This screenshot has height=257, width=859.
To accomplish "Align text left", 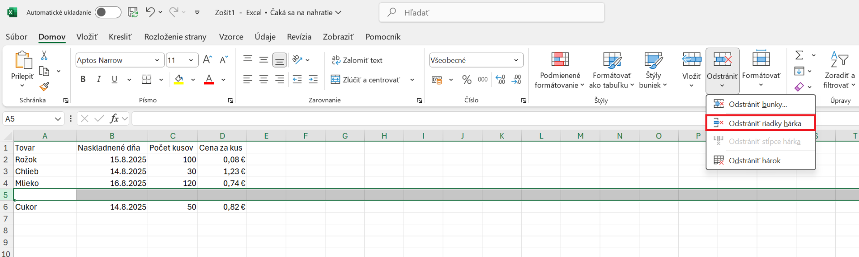I will tap(247, 80).
